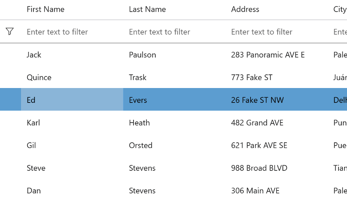347x201 pixels.
Task: Click the filter funnel icon
Action: pos(10,31)
